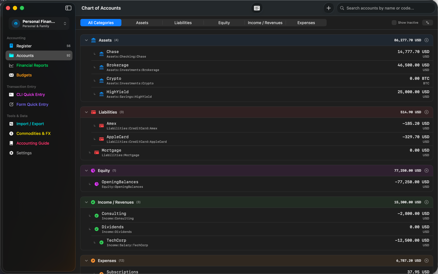Click the bank icon of Brokerage account
Screen dimensions: 438x274
102,67
